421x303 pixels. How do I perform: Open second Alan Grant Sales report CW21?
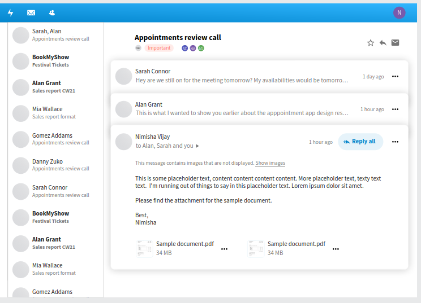pyautogui.click(x=56, y=243)
